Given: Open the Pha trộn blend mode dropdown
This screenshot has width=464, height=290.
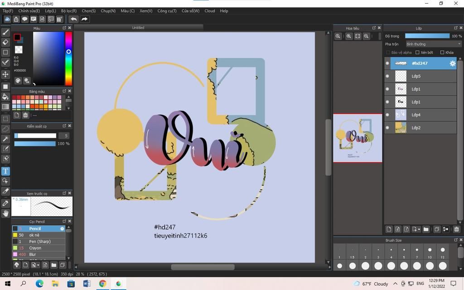Looking at the screenshot, I should click(434, 44).
